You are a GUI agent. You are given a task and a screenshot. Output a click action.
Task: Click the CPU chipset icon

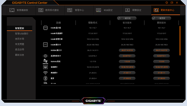pyautogui.click(x=45, y=28)
